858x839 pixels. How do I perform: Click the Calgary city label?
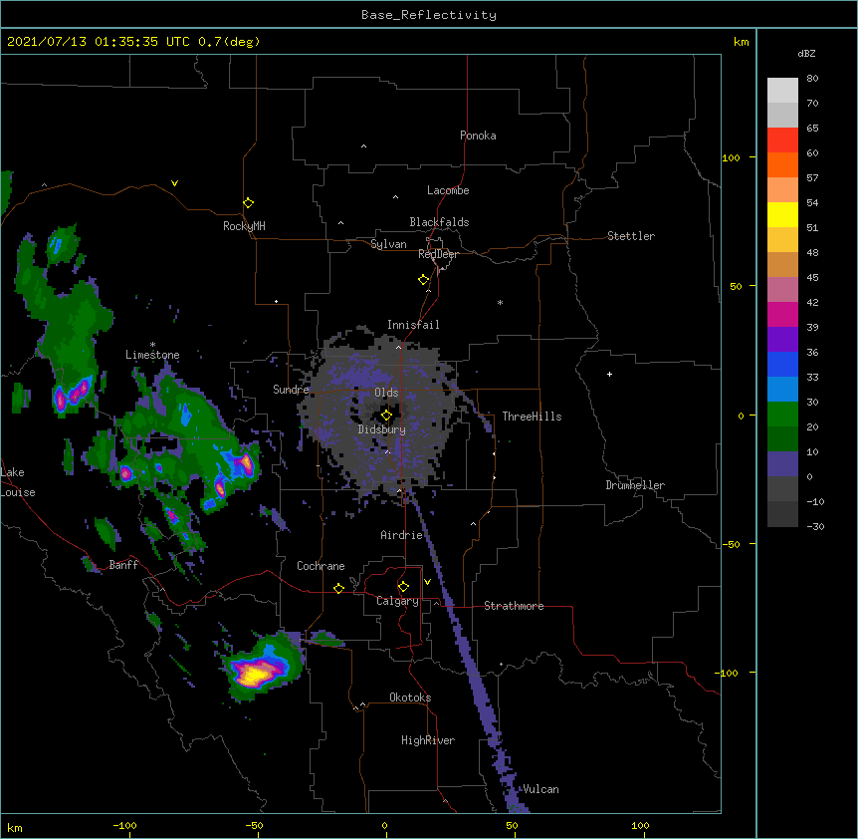pos(397,601)
